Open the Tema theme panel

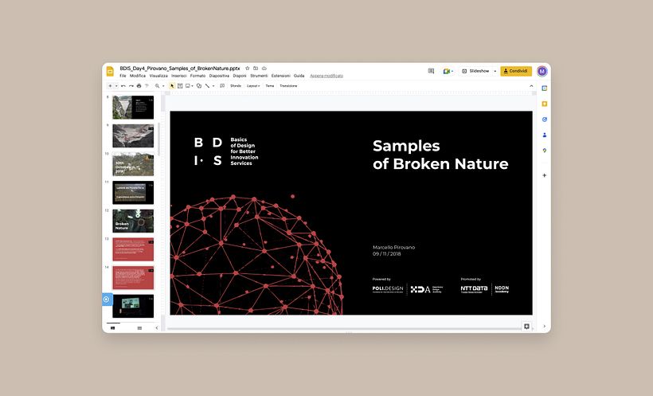[270, 86]
